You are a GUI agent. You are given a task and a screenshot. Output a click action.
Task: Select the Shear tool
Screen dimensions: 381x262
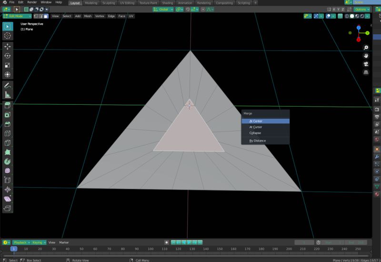pos(8,199)
